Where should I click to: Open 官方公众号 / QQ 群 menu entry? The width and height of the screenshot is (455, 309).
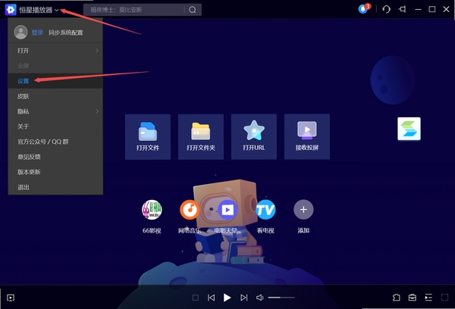click(55, 142)
